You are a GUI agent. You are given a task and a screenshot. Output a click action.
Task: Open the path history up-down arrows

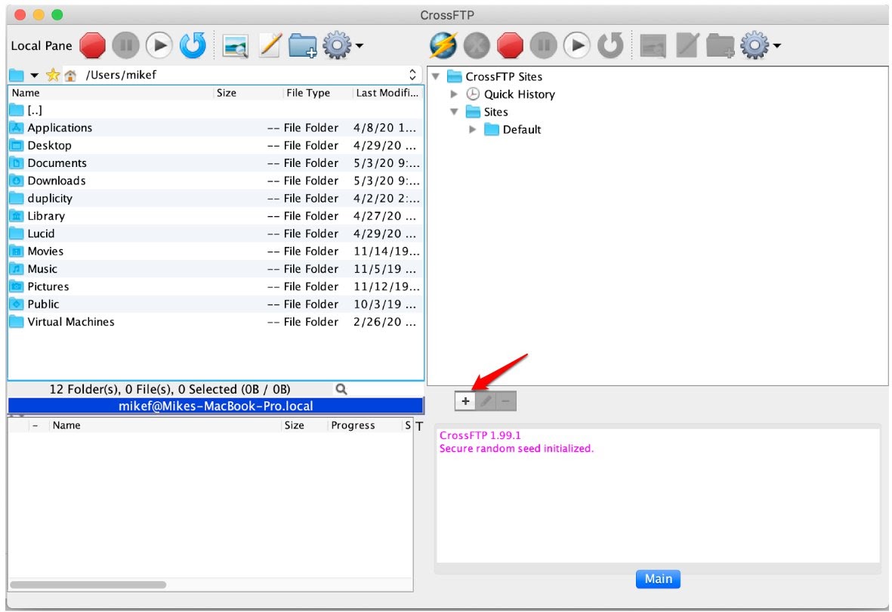pos(412,75)
